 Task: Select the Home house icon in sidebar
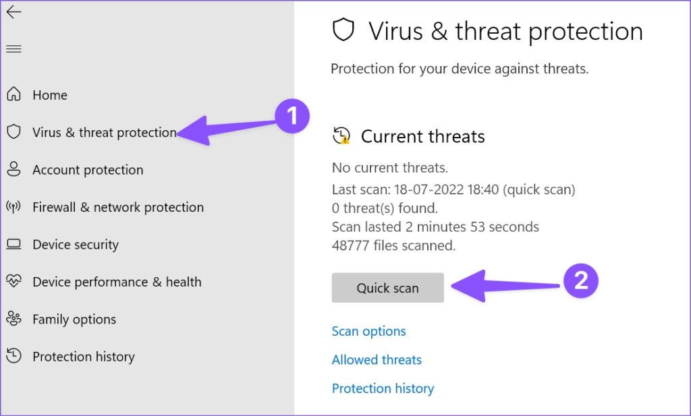point(14,95)
